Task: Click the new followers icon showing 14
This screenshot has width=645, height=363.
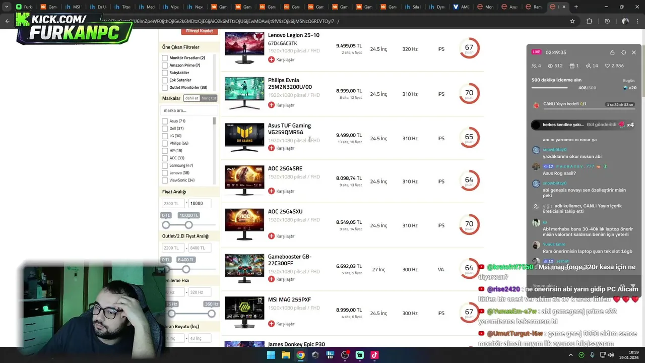Action: pyautogui.click(x=588, y=66)
